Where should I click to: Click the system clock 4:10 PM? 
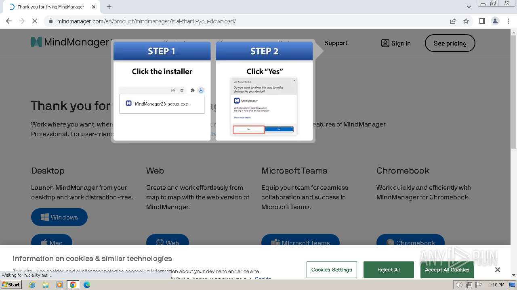(496, 285)
